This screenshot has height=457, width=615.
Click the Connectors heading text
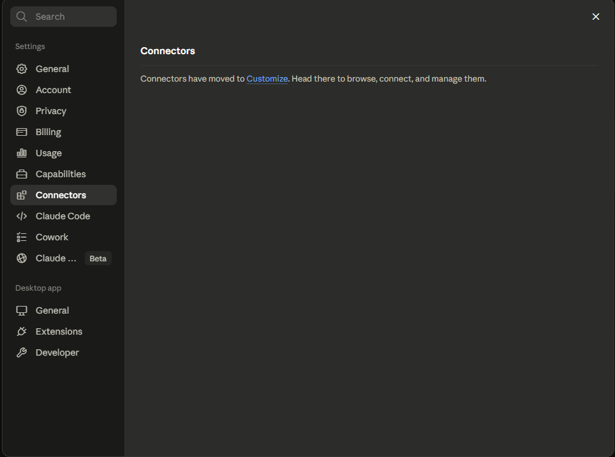(168, 51)
